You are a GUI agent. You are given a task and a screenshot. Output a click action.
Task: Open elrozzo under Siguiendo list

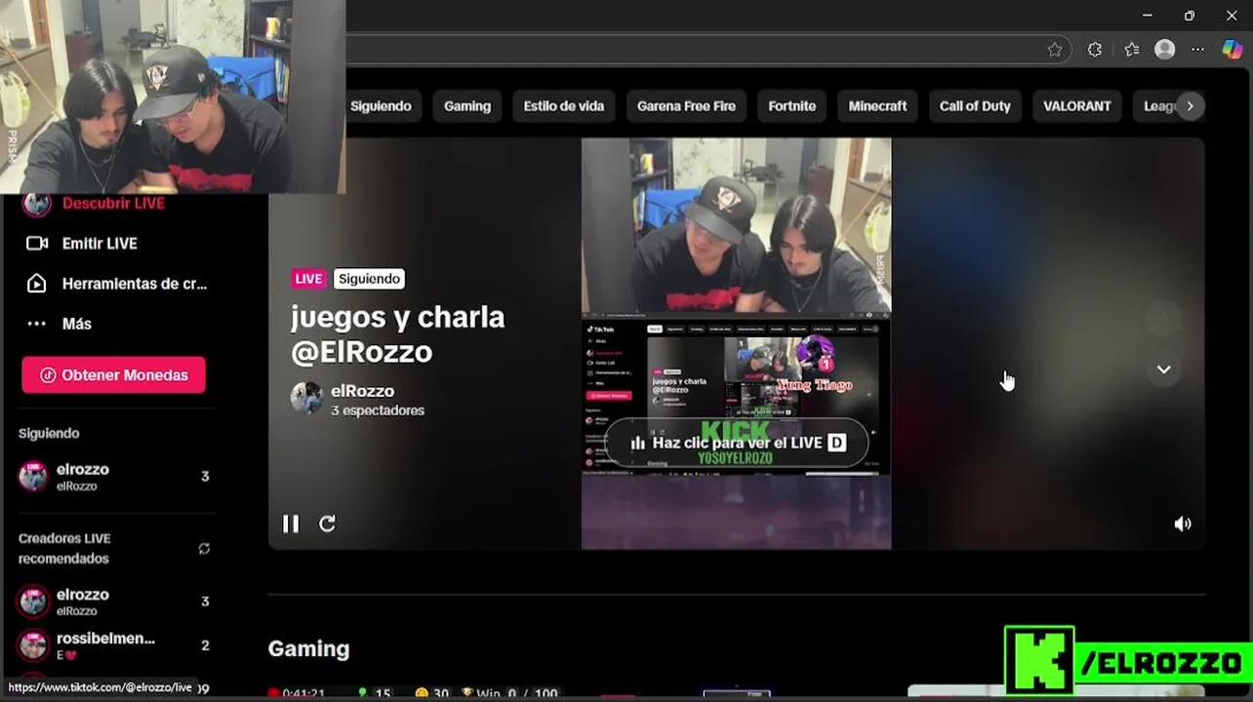[113, 477]
